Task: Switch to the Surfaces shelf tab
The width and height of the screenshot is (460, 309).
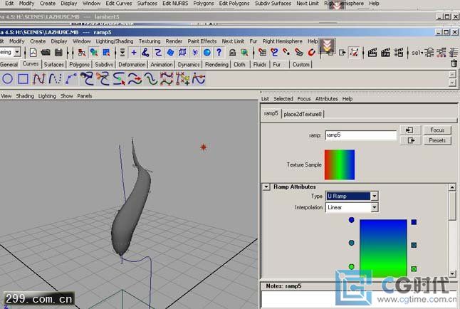Action: [x=53, y=65]
